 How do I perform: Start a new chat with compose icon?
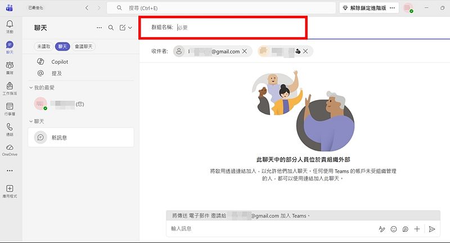click(123, 28)
